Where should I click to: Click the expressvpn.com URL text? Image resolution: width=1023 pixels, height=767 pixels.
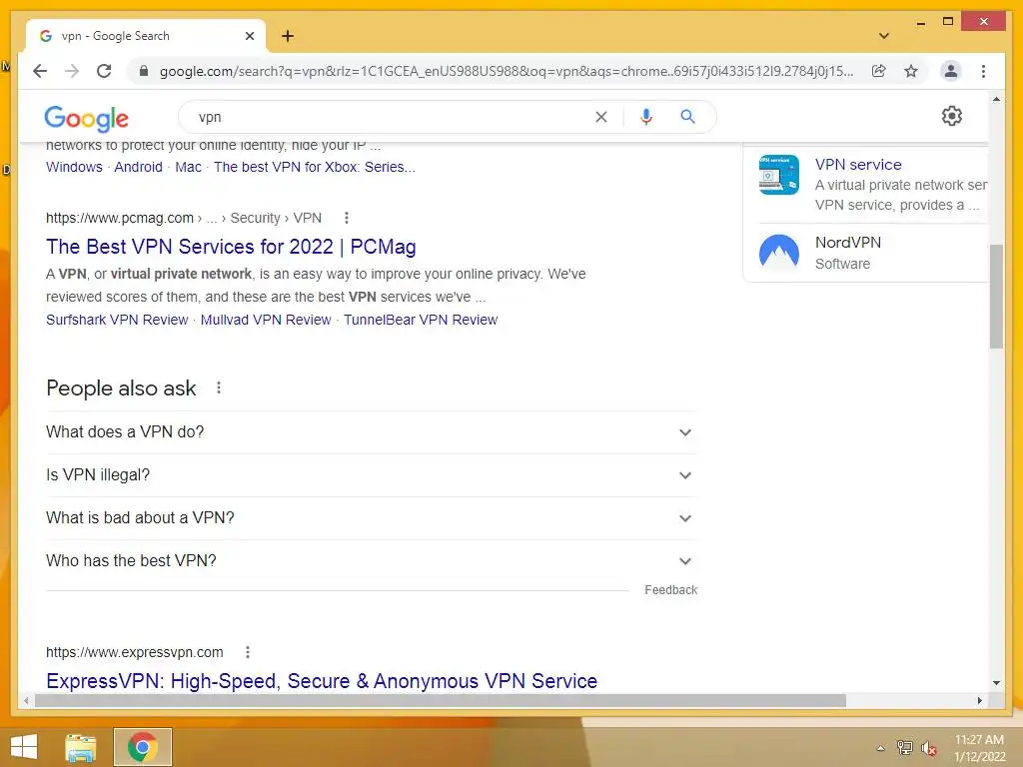tap(135, 652)
